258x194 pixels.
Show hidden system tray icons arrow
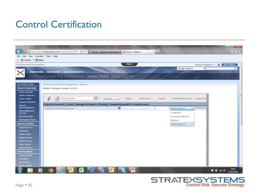pos(208,171)
